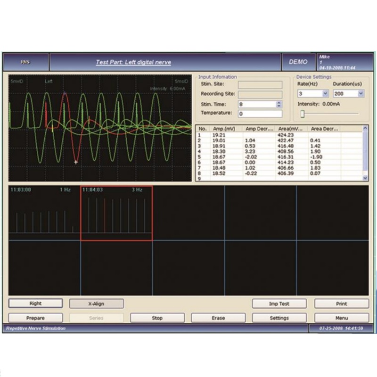The image size is (377, 377).
Task: Click scroll-down arrow of results table
Action: tap(365, 178)
